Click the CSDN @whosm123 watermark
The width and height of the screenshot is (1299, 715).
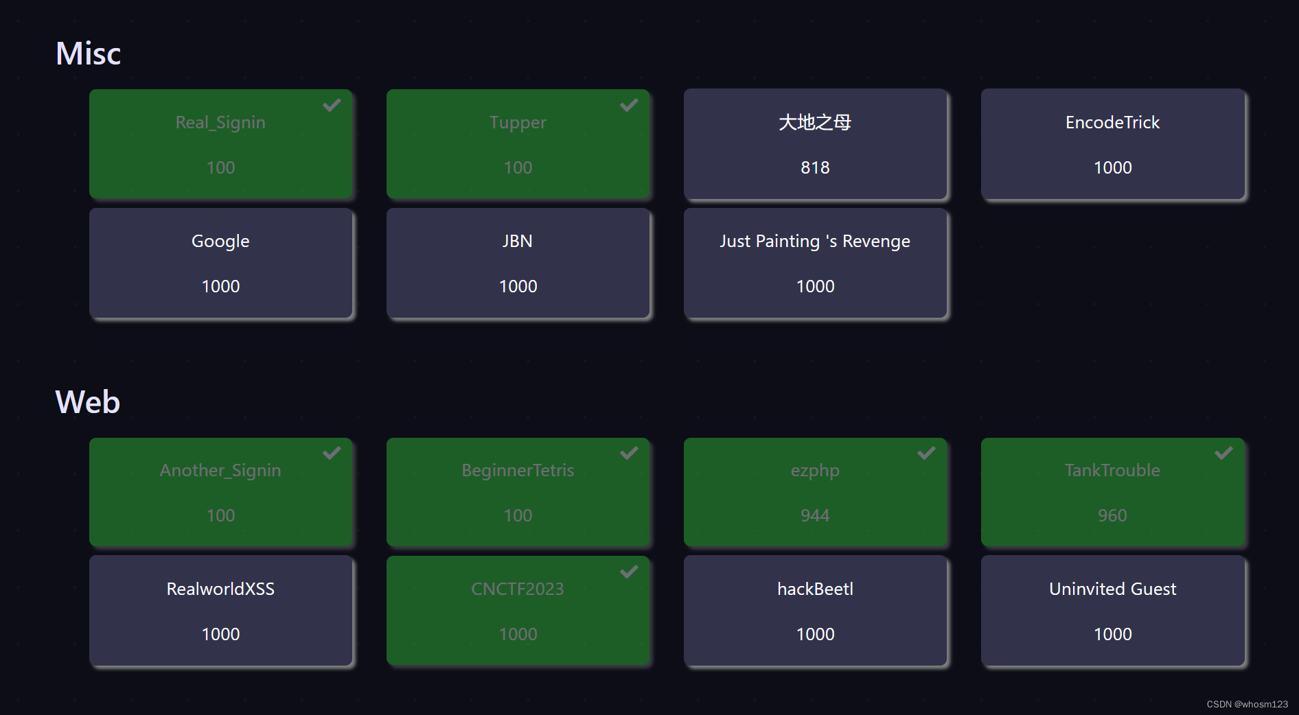[1247, 704]
